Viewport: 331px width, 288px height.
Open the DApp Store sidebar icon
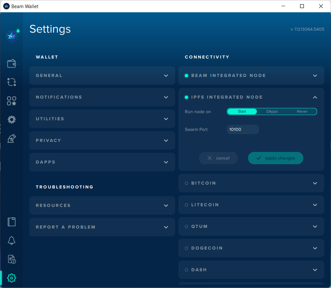click(x=12, y=101)
